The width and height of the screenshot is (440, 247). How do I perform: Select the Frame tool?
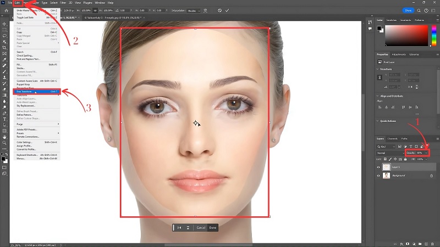[4, 53]
